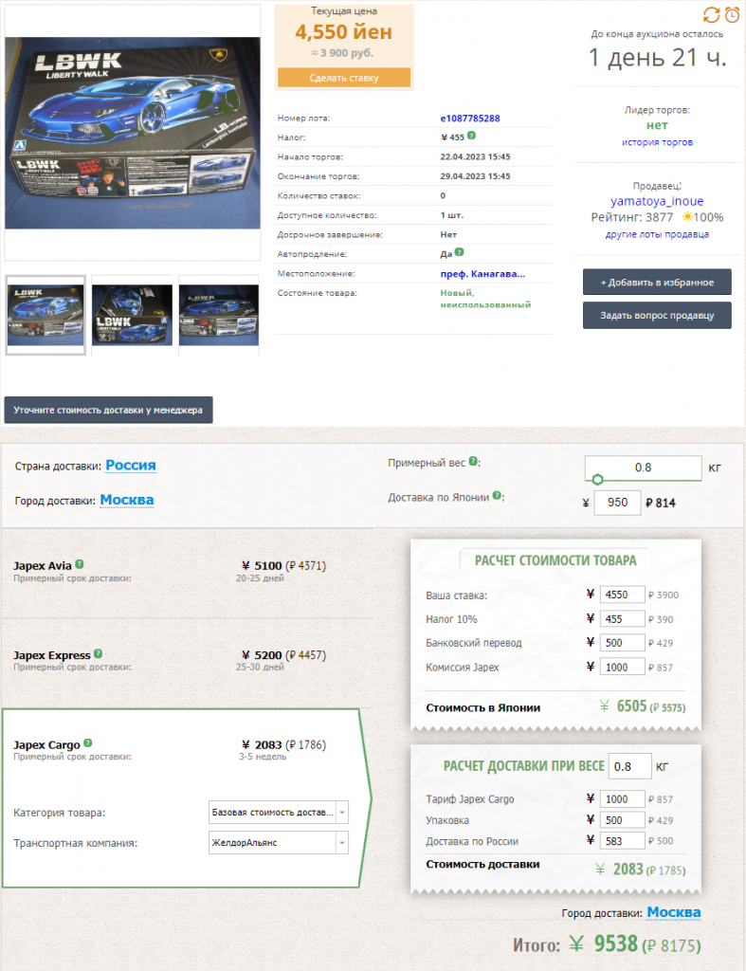Click help icon next to Japex Express
746x971 pixels.
[99, 654]
